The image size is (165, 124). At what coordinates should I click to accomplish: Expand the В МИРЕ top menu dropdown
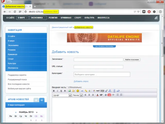[x=22, y=18]
